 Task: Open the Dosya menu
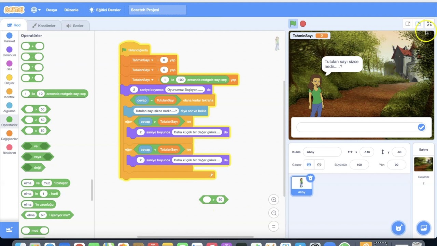click(52, 10)
